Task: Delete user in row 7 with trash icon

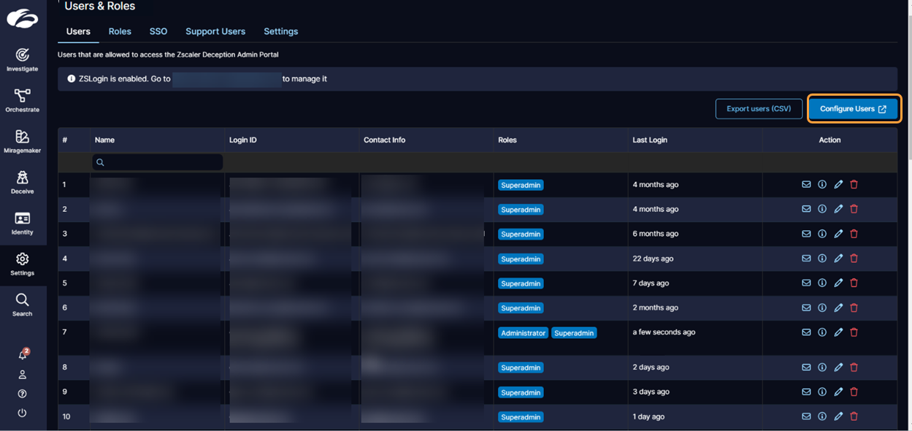Action: (x=854, y=332)
